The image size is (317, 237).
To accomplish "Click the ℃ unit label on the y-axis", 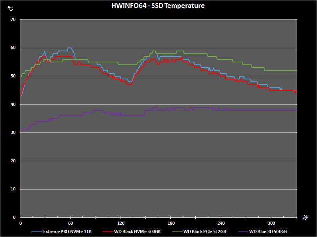I will tap(10, 9).
